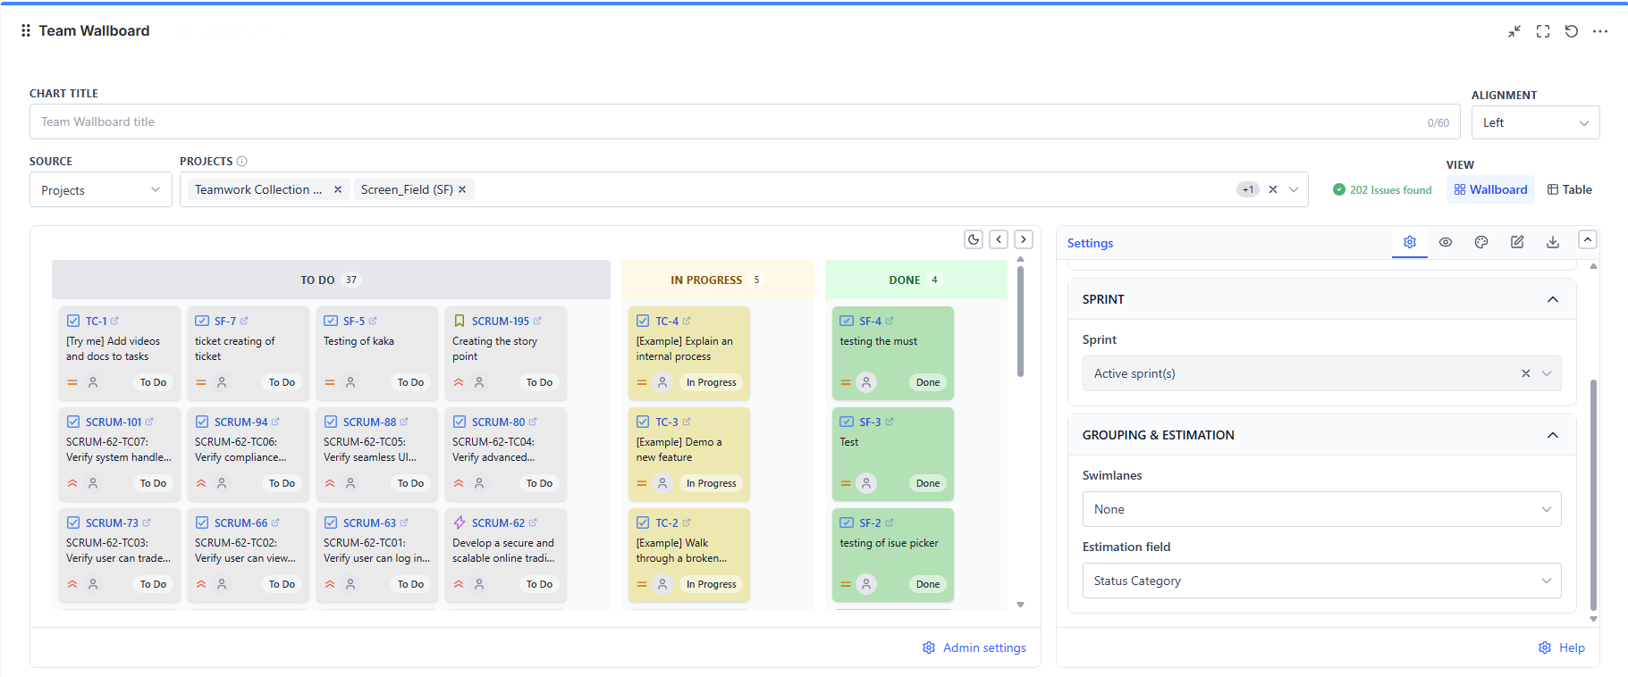Open the download export settings tab
1628x677 pixels.
[x=1553, y=242]
